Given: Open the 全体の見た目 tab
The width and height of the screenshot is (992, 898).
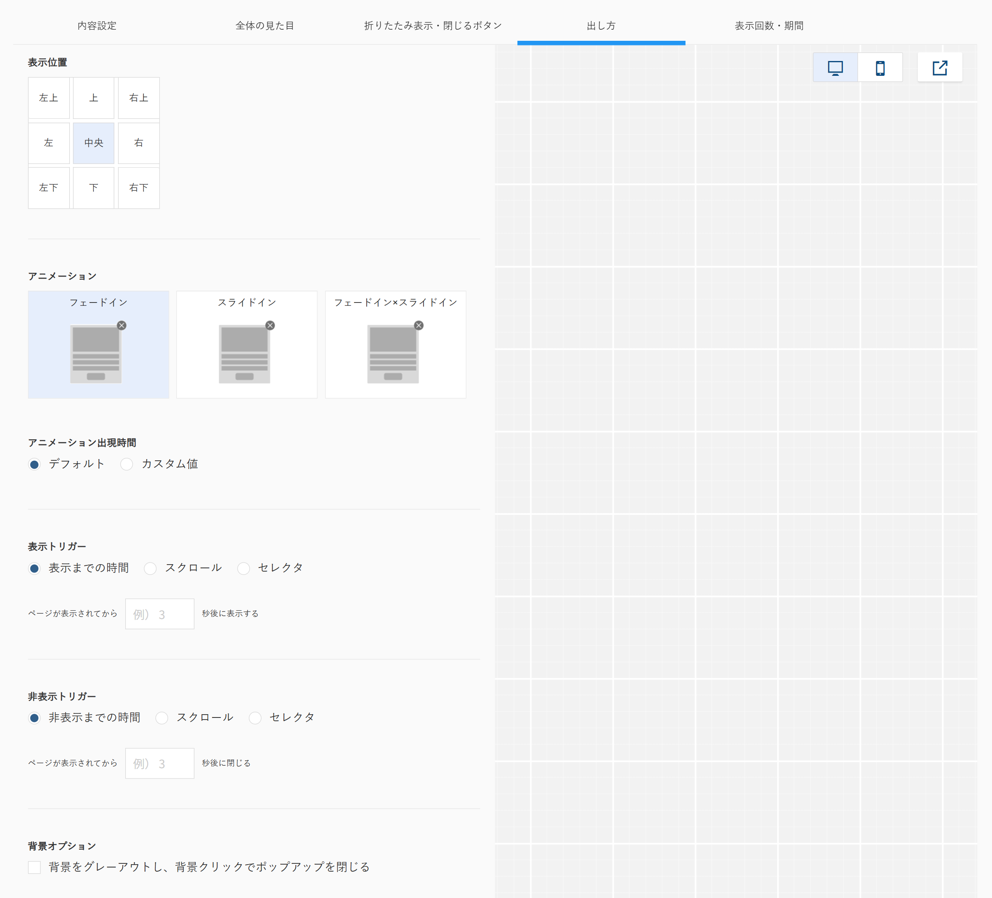Looking at the screenshot, I should [265, 26].
